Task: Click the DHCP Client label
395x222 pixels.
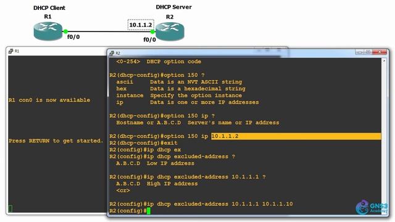Action: point(49,8)
